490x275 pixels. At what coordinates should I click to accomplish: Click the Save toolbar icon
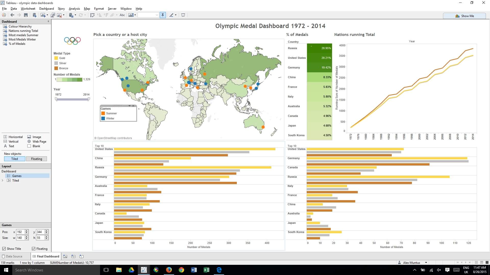(26, 15)
